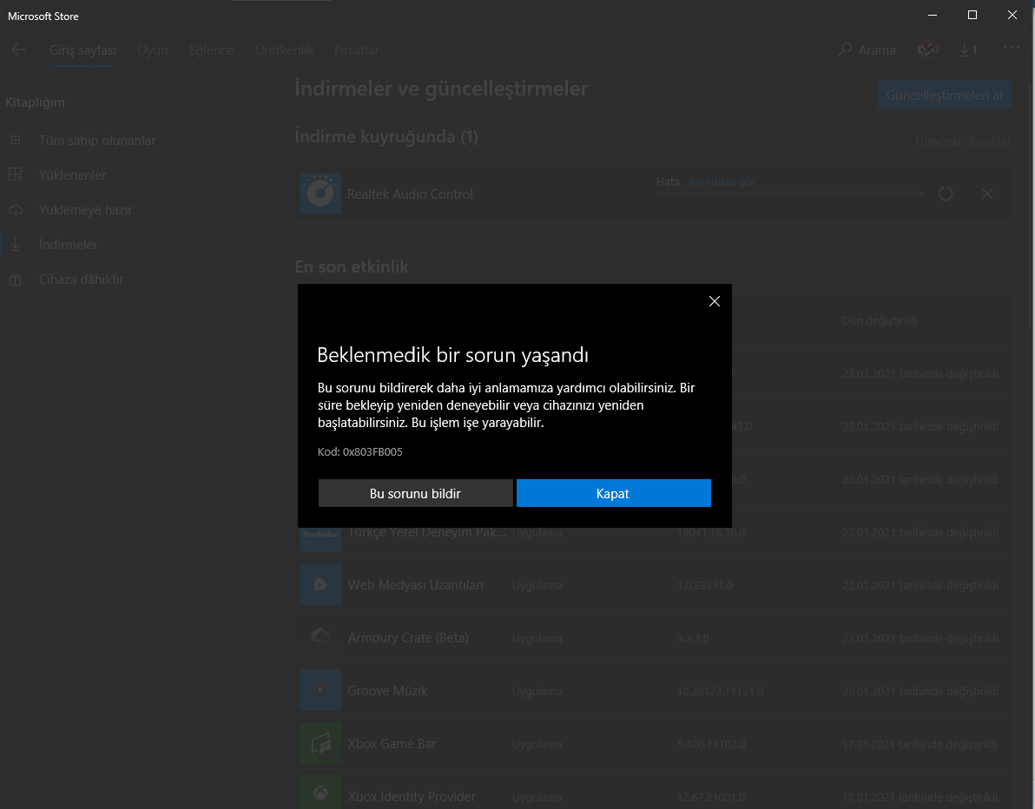Screen dimensions: 1035x809
Task: Click the blue 'Kapat' button
Action: pyautogui.click(x=613, y=494)
